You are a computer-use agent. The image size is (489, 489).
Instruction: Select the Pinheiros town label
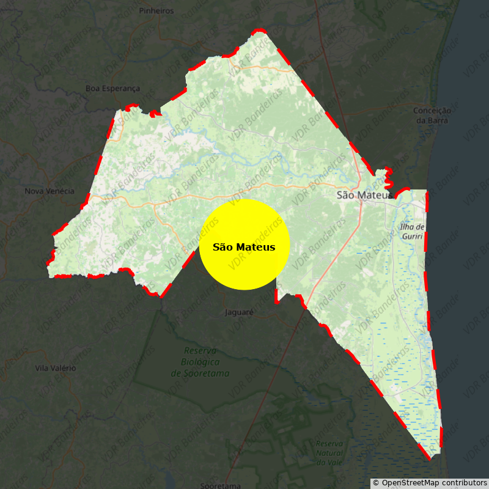point(156,11)
